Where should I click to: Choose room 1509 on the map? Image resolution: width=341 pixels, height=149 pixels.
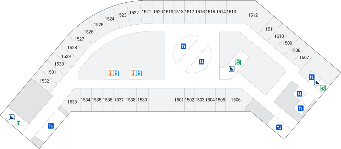click(287, 43)
